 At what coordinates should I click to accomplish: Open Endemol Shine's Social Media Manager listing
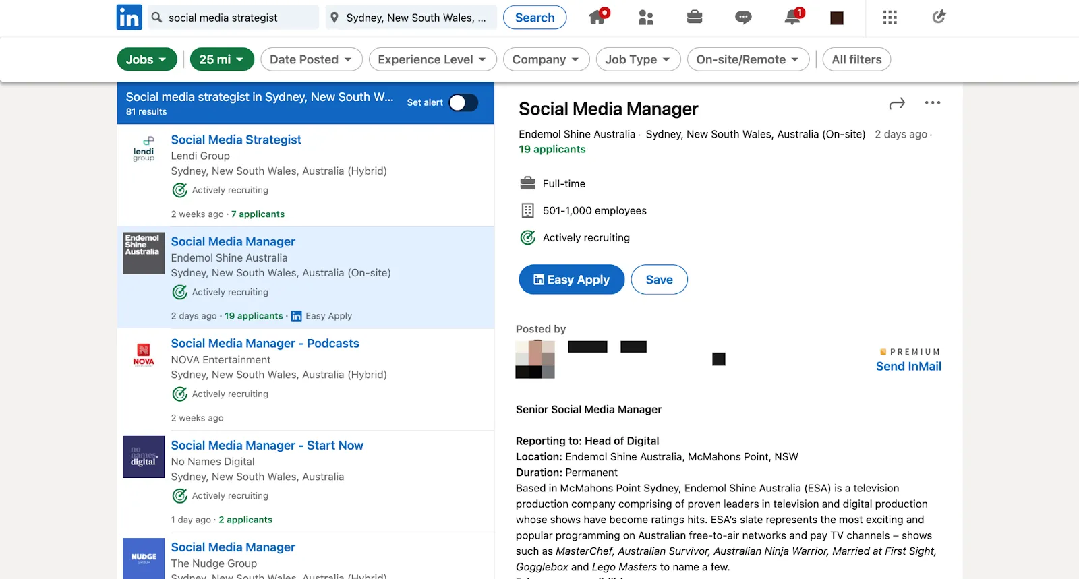click(233, 241)
